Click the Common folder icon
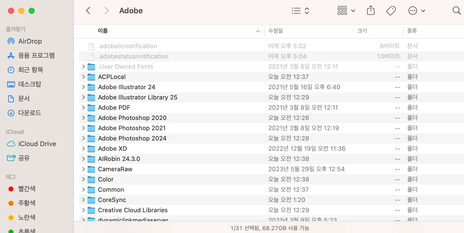 tap(91, 190)
